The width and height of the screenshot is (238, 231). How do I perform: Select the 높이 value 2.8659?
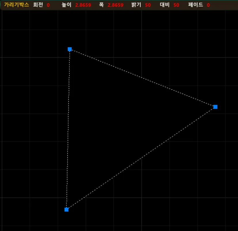[83, 5]
